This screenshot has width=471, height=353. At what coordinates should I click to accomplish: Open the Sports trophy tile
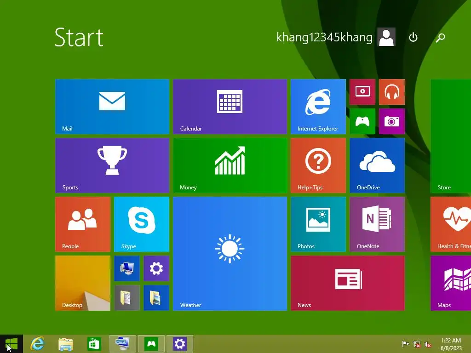tap(112, 165)
